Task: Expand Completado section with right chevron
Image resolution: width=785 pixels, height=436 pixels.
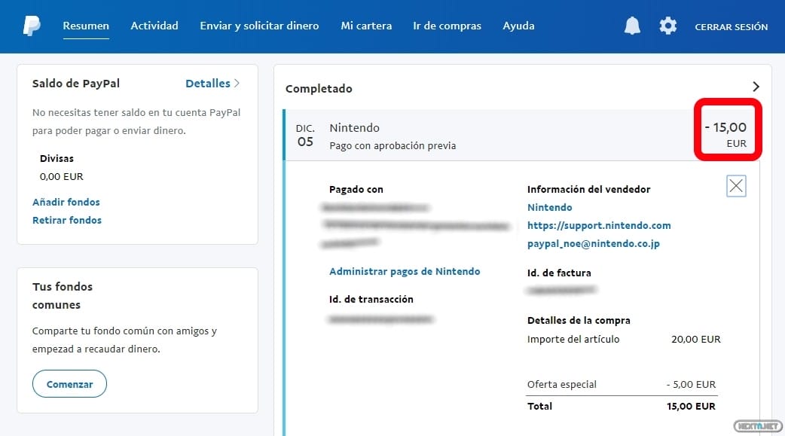Action: 756,87
